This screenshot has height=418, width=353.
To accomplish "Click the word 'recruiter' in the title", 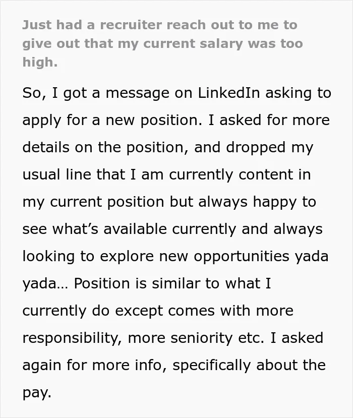I will point(131,25).
